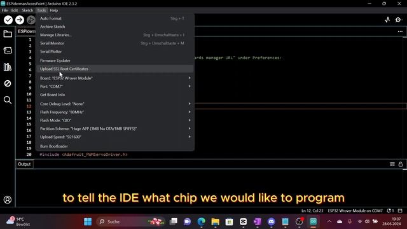
Task: Open the Help menu
Action: click(53, 10)
